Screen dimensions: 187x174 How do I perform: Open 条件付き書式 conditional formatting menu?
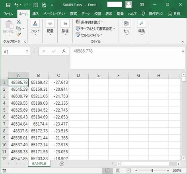point(90,22)
